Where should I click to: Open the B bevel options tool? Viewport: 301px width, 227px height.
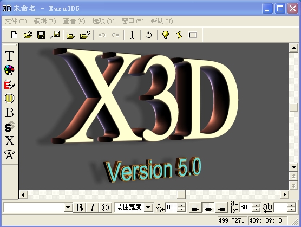coord(9,113)
